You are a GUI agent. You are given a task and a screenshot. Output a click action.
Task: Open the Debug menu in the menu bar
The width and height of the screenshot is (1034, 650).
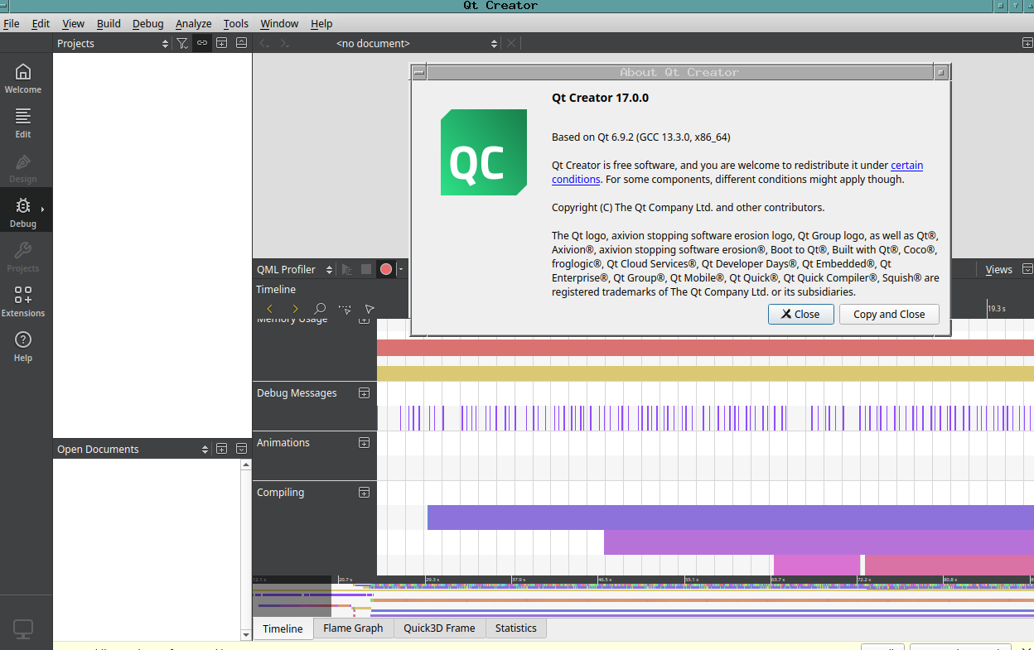148,23
